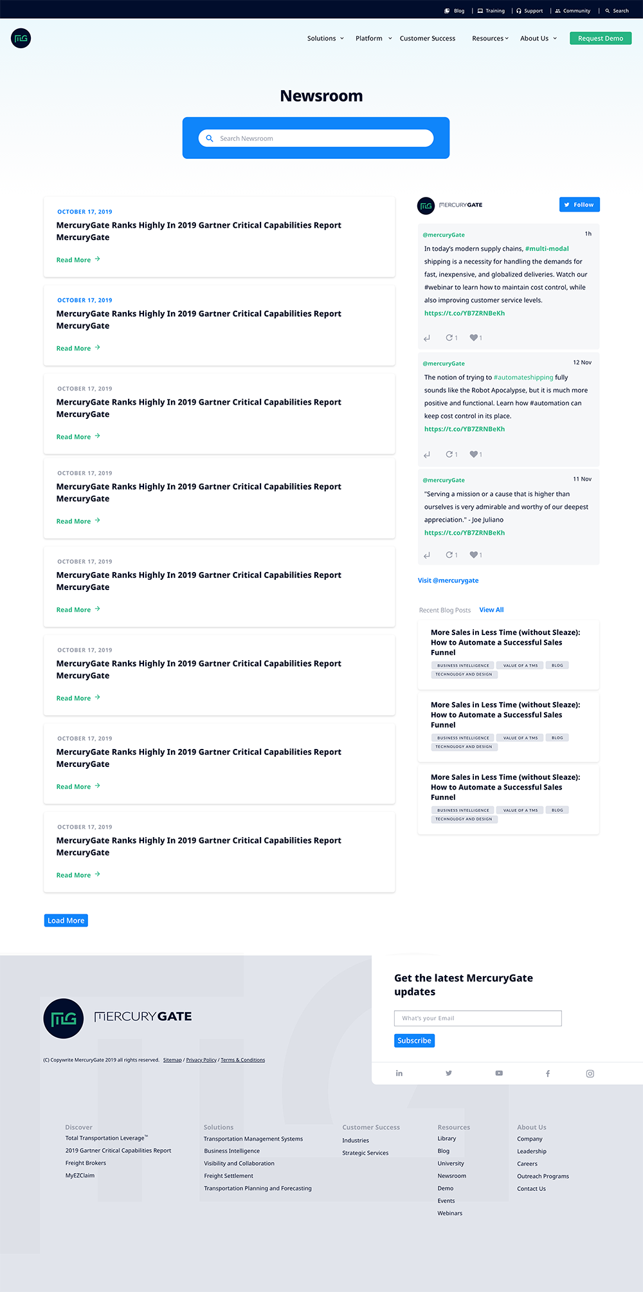Expand the Platform dropdown menu
The width and height of the screenshot is (643, 1292).
click(374, 39)
